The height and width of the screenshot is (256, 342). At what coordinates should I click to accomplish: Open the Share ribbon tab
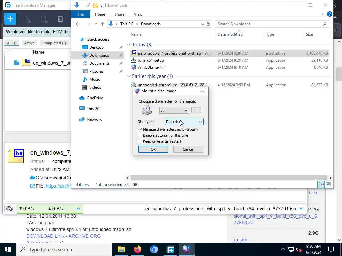click(119, 14)
